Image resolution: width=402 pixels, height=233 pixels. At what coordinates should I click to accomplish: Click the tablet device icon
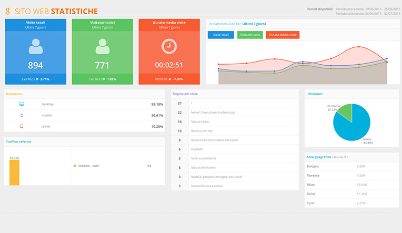tap(22, 126)
